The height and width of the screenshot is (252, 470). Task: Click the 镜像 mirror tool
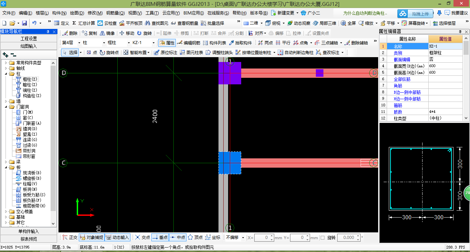(107, 33)
